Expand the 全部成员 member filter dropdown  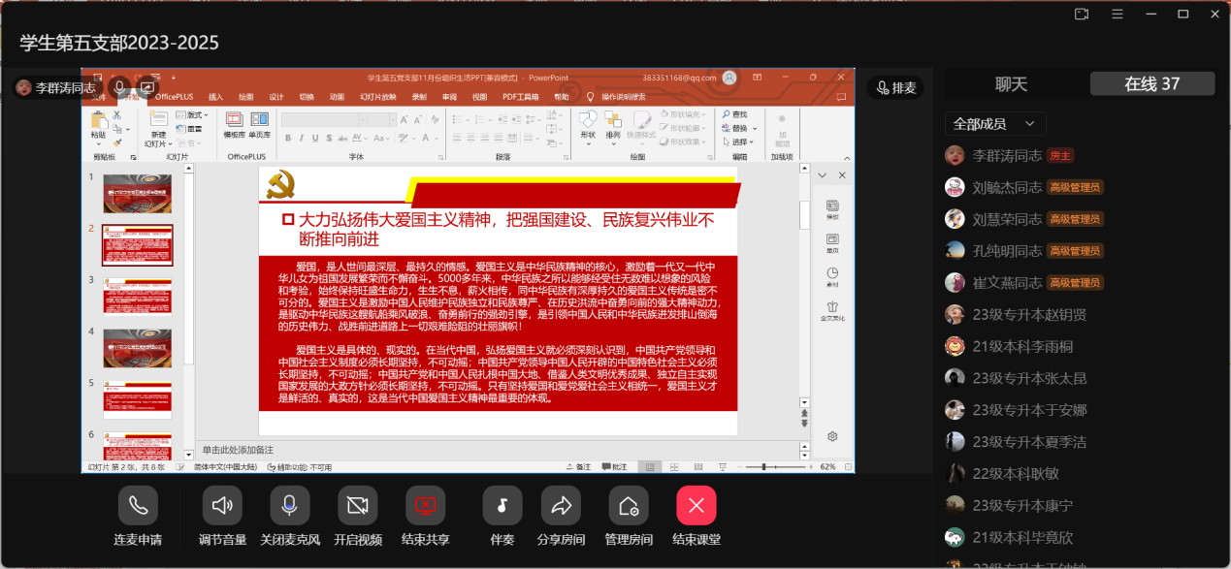point(995,124)
